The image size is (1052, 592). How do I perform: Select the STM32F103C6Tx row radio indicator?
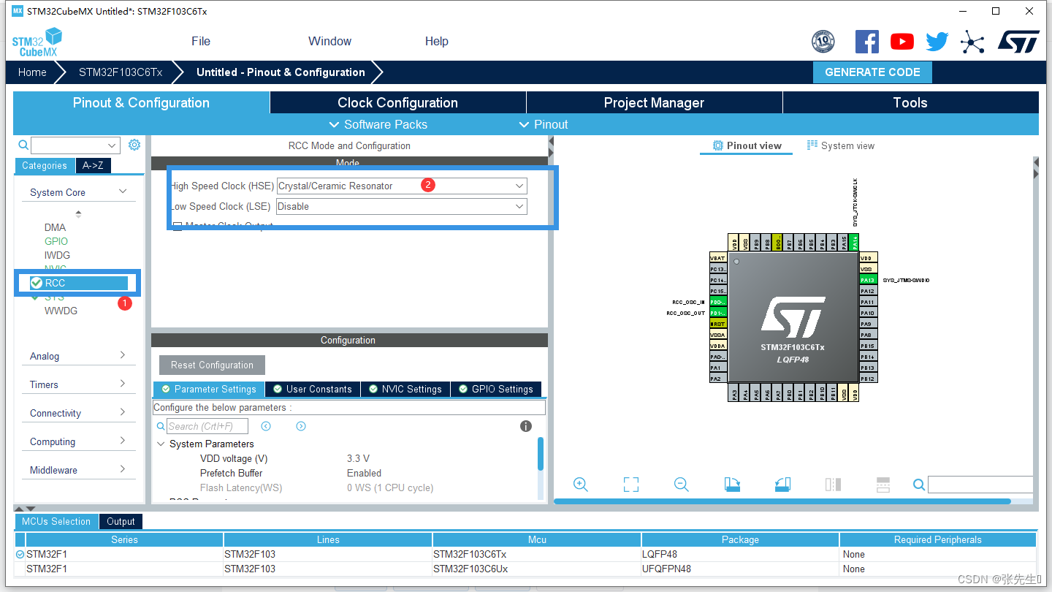pos(20,555)
